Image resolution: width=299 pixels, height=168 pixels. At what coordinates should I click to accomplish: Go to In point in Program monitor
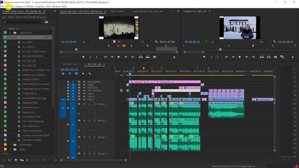[x=226, y=57]
